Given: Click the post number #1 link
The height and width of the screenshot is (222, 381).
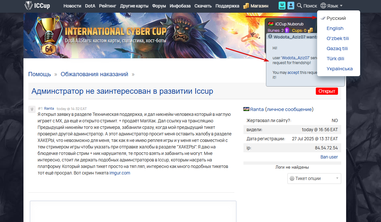Looking at the screenshot, I should tap(40, 108).
